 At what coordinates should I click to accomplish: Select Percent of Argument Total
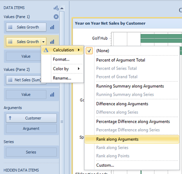pyautogui.click(x=121, y=60)
